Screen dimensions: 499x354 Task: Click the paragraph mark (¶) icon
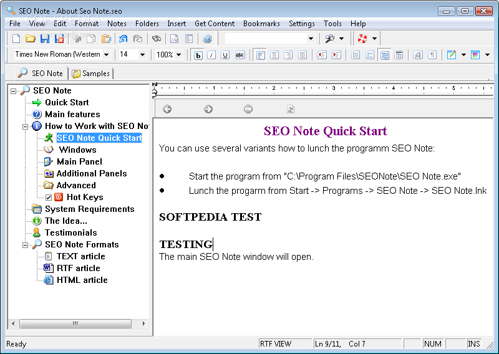tap(432, 55)
